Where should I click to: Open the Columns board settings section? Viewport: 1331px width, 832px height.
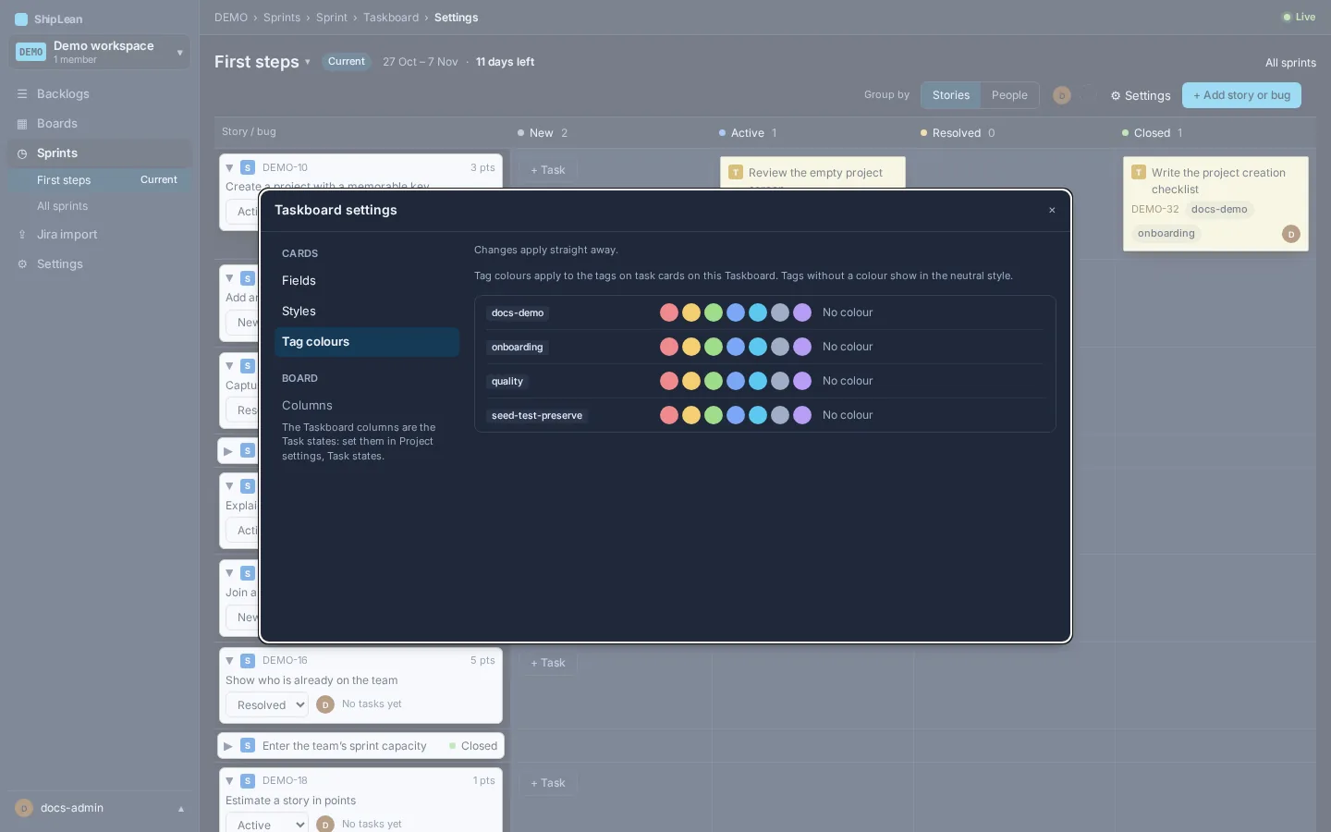pyautogui.click(x=367, y=406)
